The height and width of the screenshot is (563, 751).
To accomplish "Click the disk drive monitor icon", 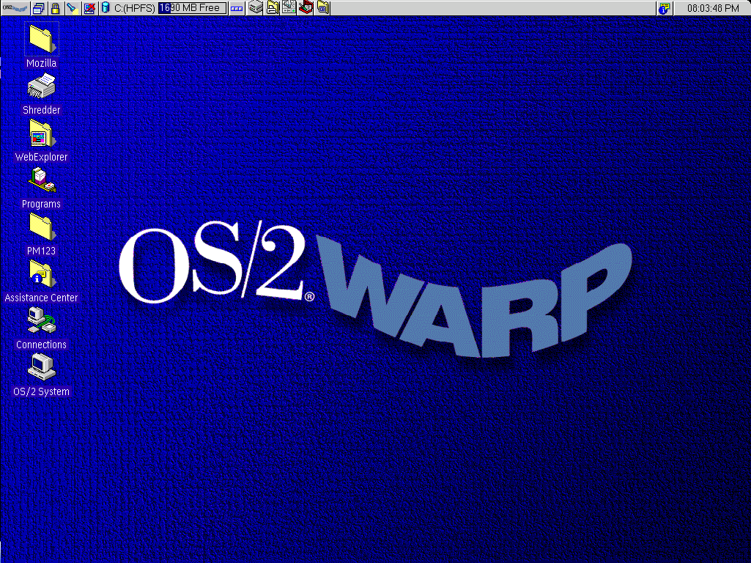I will [106, 8].
